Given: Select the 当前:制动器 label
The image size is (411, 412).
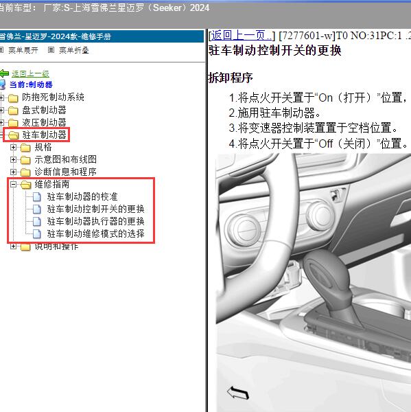Looking at the screenshot, I should coord(31,84).
